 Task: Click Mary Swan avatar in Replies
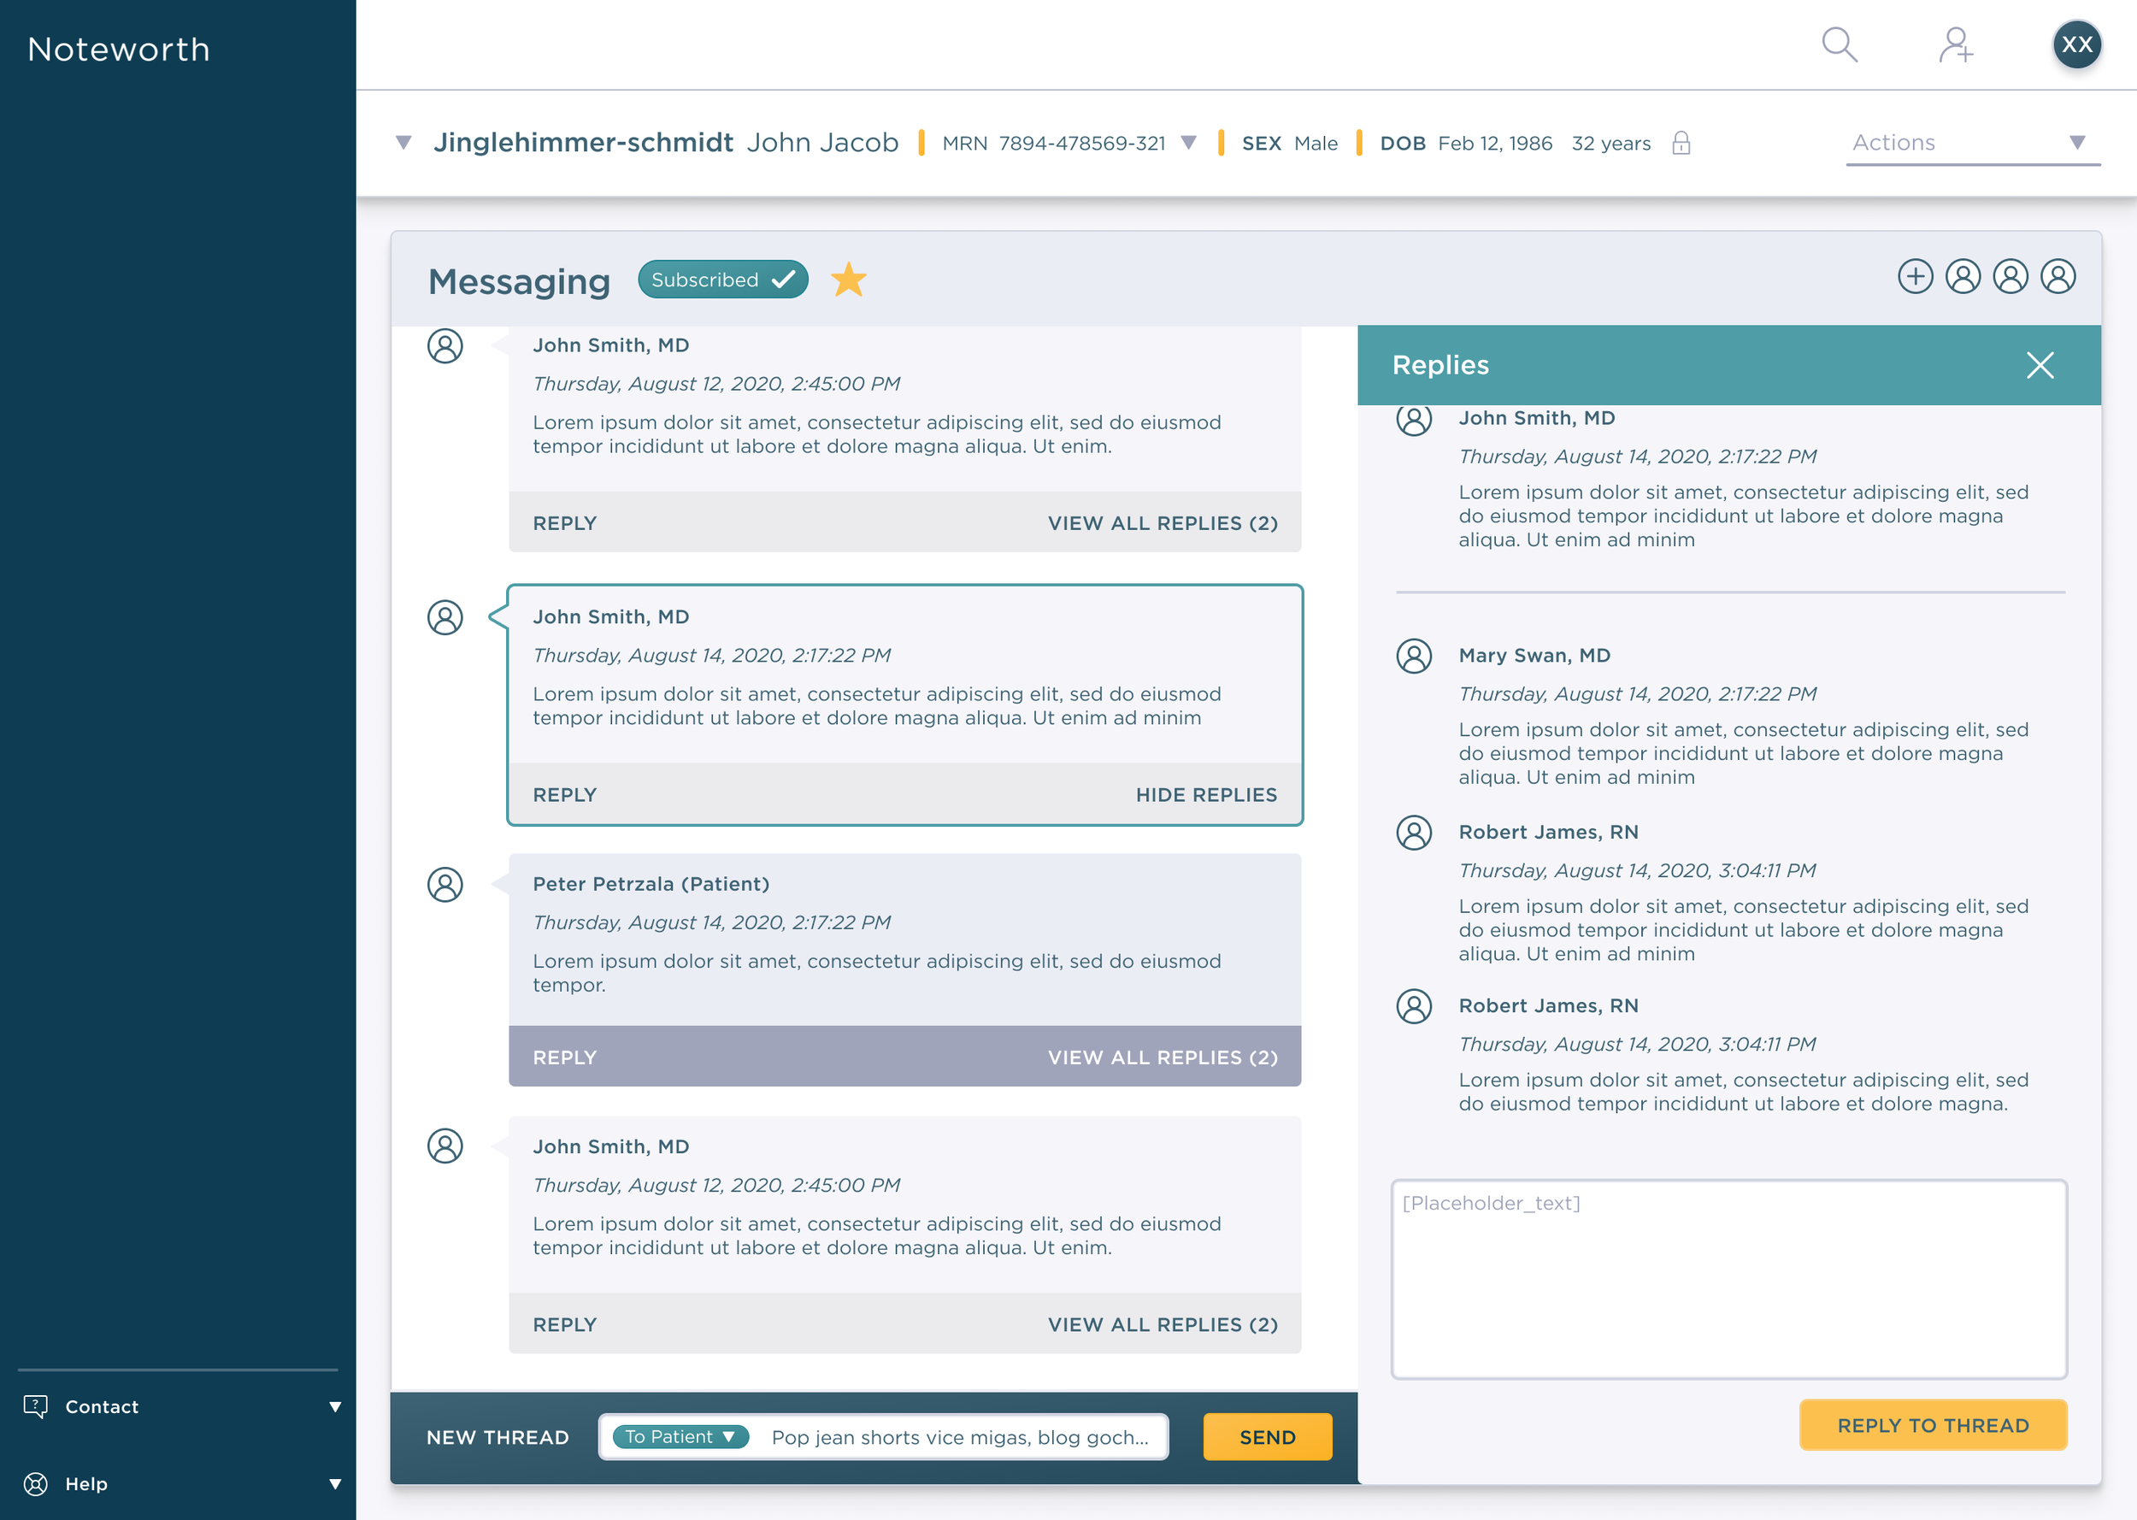pos(1414,655)
